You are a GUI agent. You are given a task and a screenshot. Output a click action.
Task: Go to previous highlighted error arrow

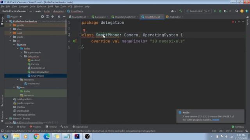coord(239,22)
